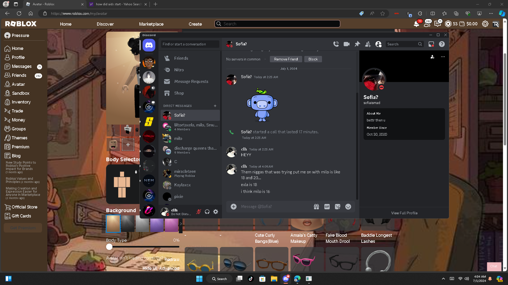Click the Windows Start button

click(x=199, y=279)
